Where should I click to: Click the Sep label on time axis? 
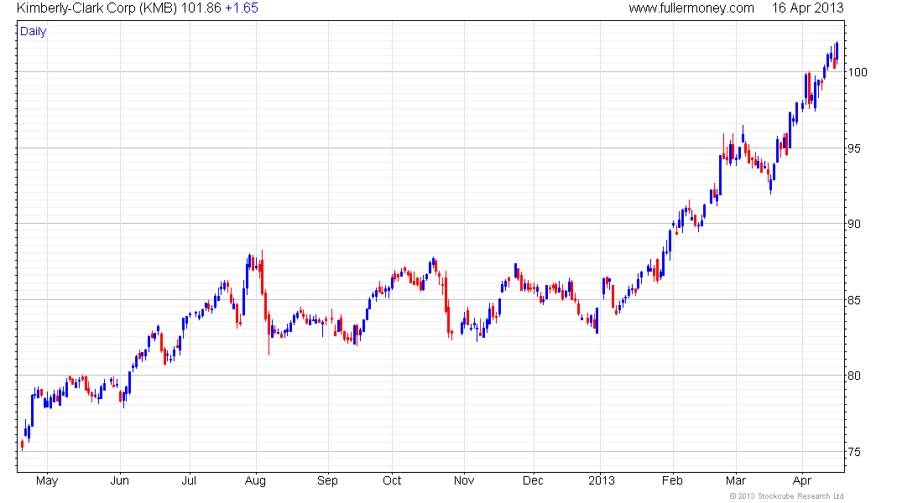[327, 481]
